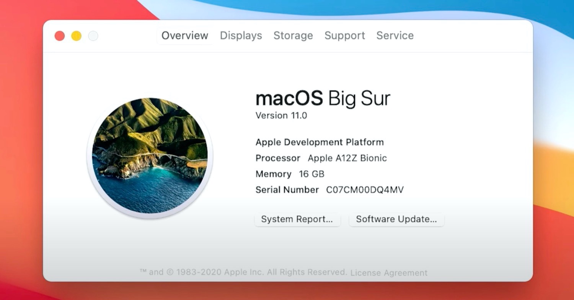The height and width of the screenshot is (300, 574).
Task: Open the Storage tab
Action: 293,36
